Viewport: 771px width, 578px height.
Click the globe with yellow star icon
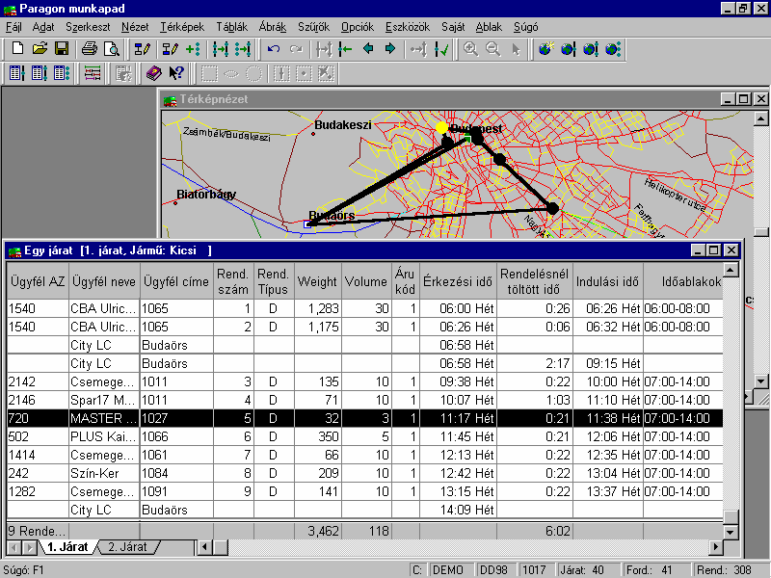(x=545, y=49)
